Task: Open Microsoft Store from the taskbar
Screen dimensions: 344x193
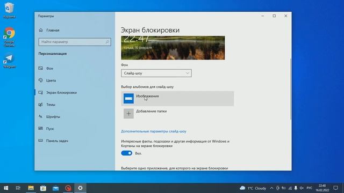Action: click(x=43, y=188)
